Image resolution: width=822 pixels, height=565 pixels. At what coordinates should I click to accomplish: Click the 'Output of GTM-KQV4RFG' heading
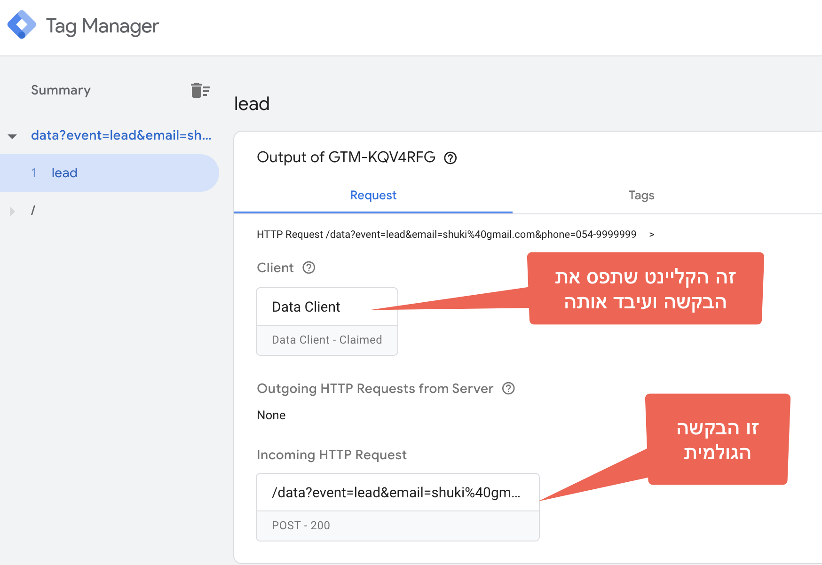pyautogui.click(x=346, y=157)
